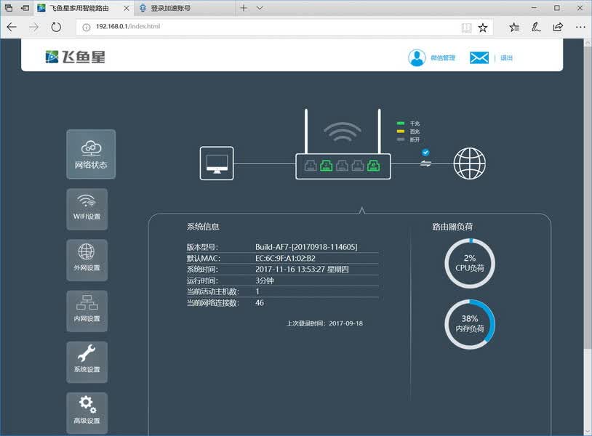The height and width of the screenshot is (436, 592).
Task: Click the 微信管理 link
Action: click(443, 57)
